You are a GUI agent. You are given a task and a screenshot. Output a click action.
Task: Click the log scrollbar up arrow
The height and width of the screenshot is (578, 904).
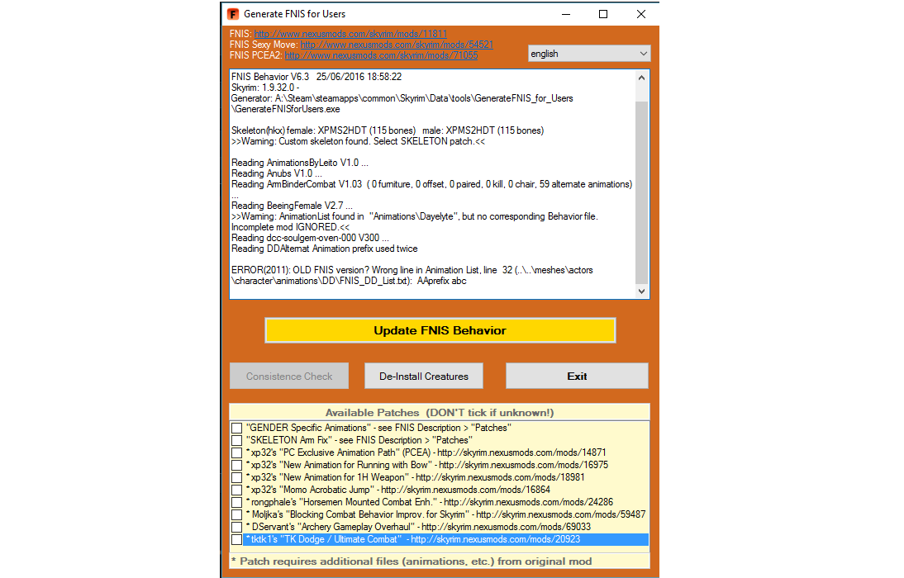642,77
